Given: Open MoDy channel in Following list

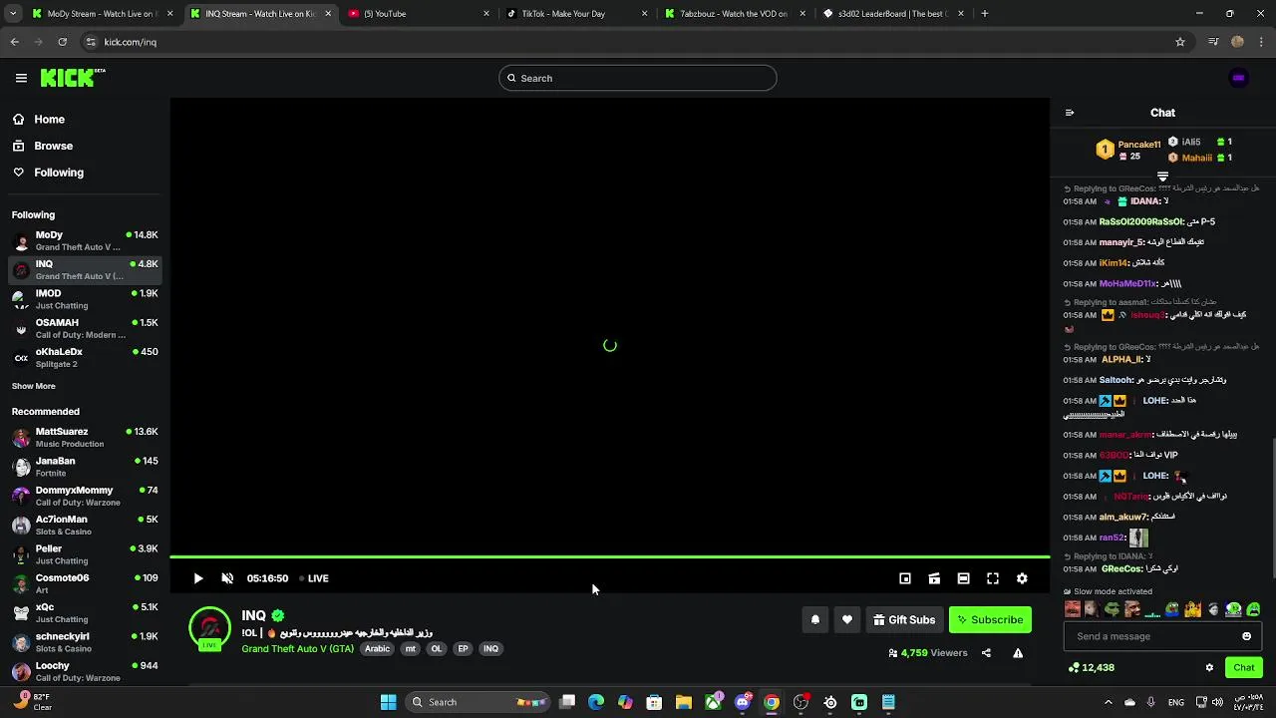Looking at the screenshot, I should (85, 240).
